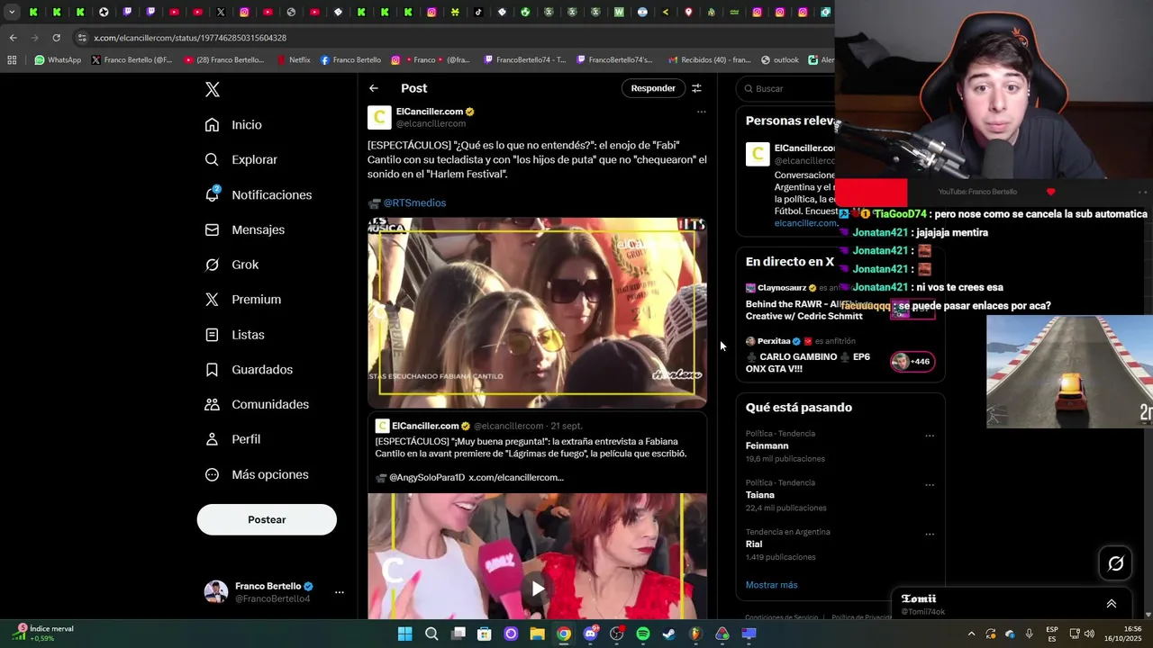Open the Índice merval widget

[43, 634]
